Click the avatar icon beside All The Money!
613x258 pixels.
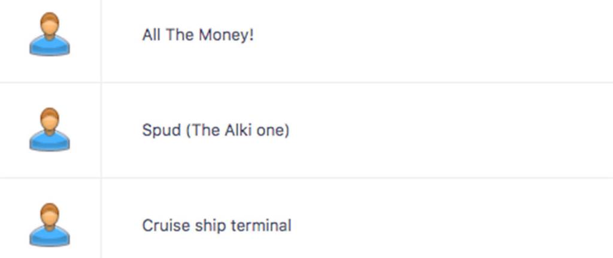point(50,35)
